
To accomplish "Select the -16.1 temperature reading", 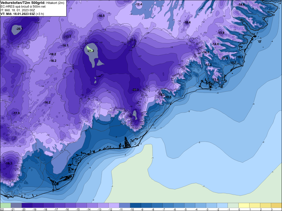I will [65, 45].
